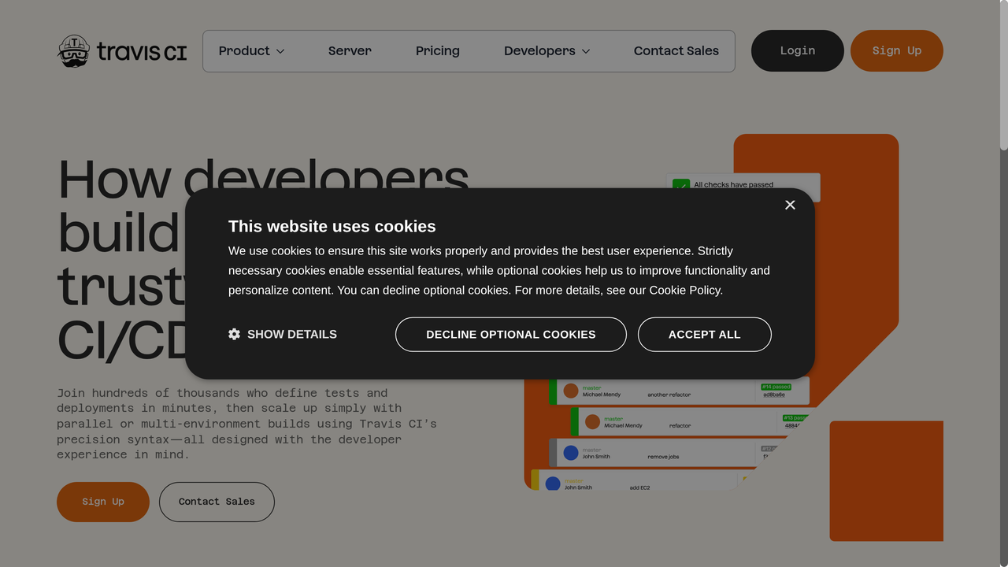Screen dimensions: 1008x567
Task: Click DECLINE OPTIONAL COOKIES
Action: [x=510, y=334]
